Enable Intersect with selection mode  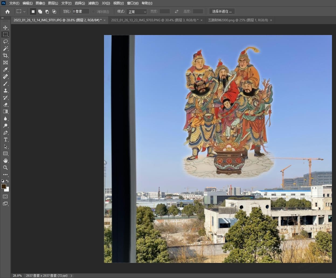point(54,12)
